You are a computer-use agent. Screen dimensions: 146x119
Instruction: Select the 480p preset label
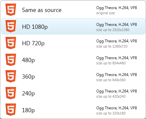28,60
